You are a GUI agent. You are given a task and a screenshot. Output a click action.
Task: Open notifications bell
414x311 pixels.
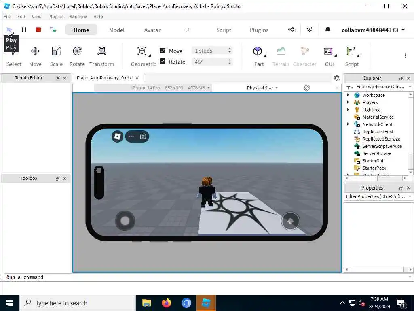coord(327,30)
